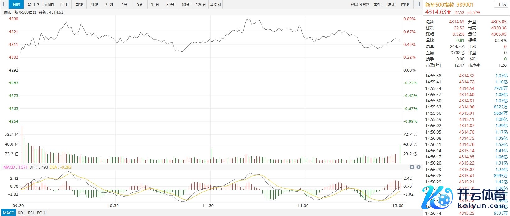Open MACD indicator settings gear

pyautogui.click(x=419, y=167)
